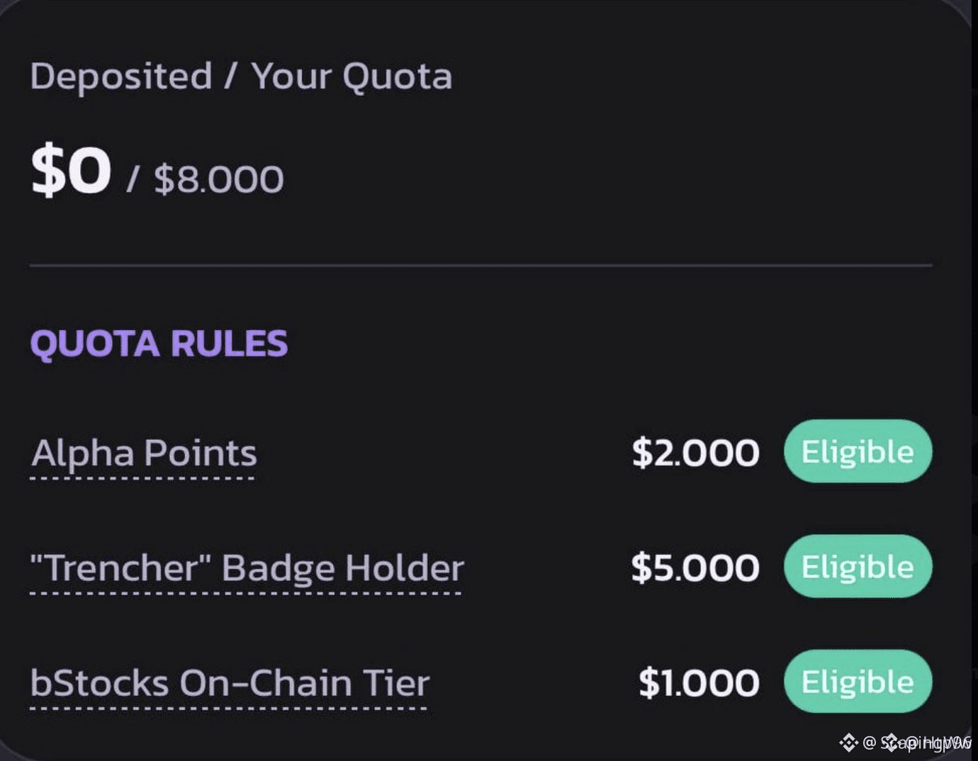Open the Alpha Points rule tooltip

click(x=144, y=453)
